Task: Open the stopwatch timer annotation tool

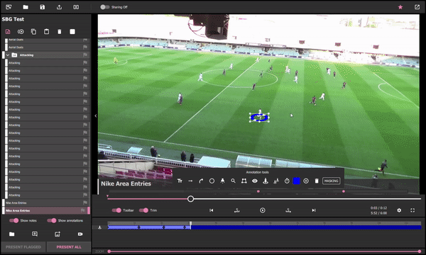Action: [287, 181]
